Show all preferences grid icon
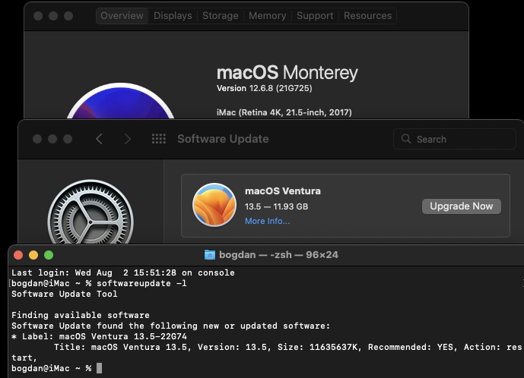524x378 pixels. (159, 139)
